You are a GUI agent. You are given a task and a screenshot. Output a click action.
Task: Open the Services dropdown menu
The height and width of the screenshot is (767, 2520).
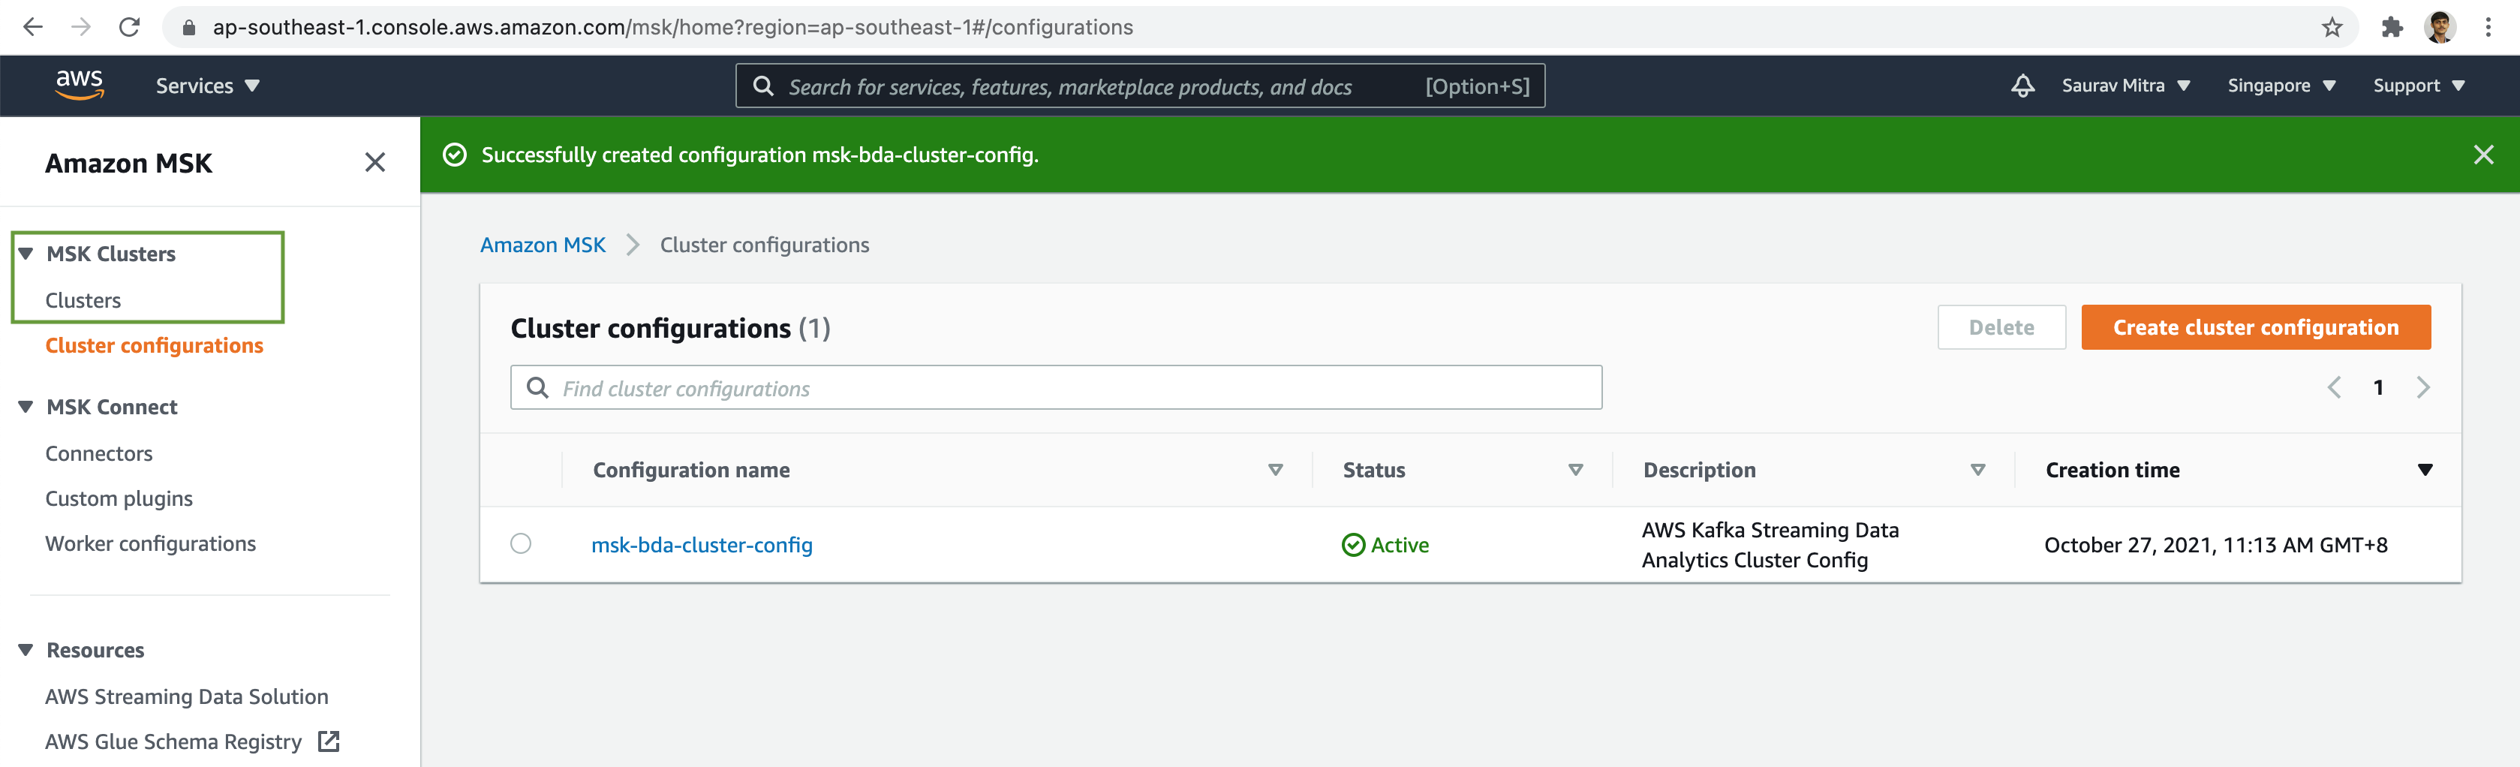coord(207,86)
